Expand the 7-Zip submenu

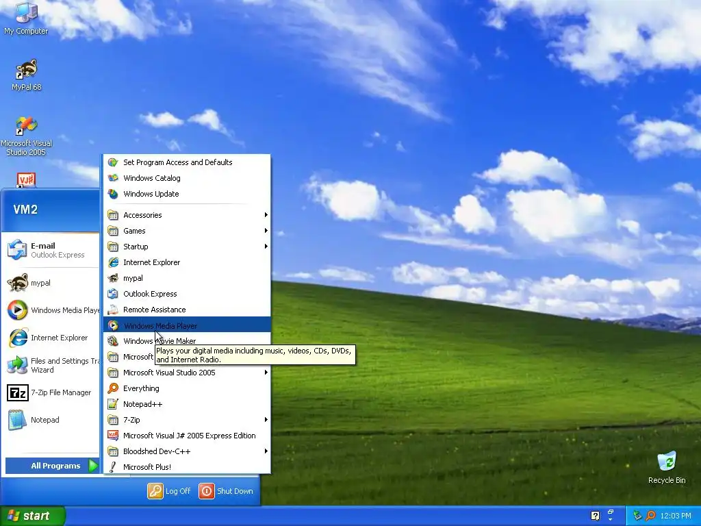click(187, 420)
